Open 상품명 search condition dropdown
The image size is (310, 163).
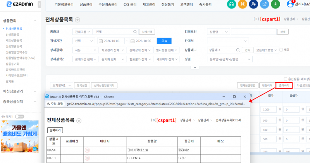pos(218,32)
